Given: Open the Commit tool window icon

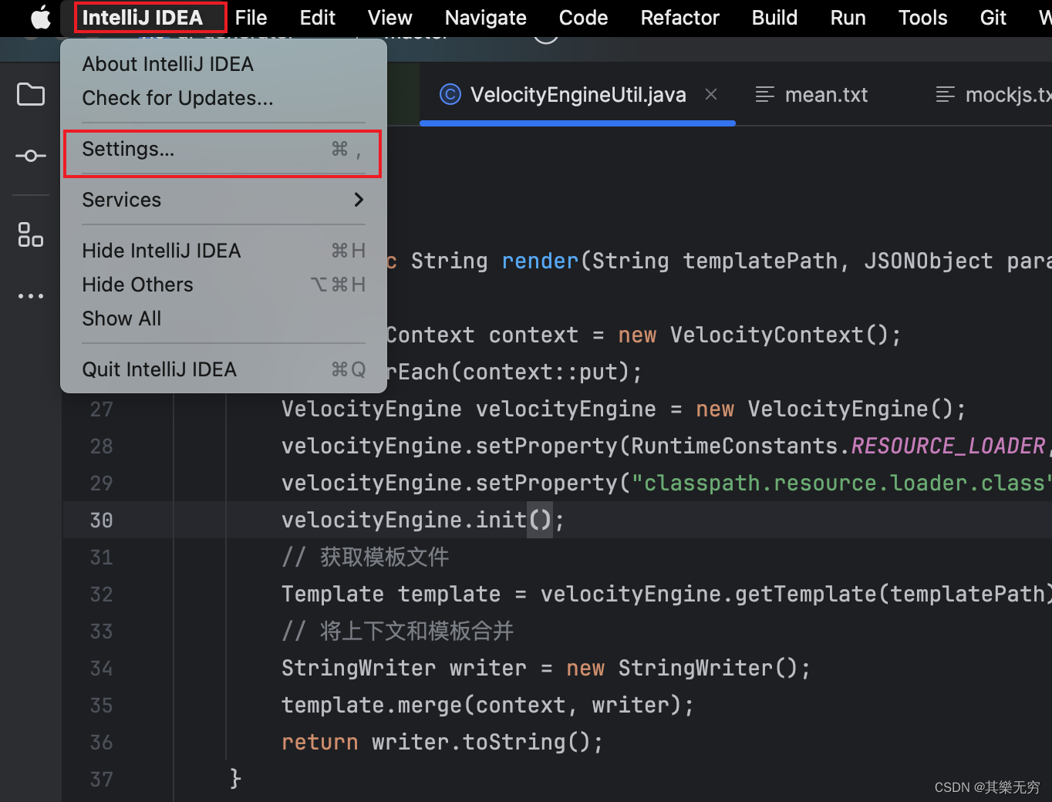Looking at the screenshot, I should (x=31, y=156).
